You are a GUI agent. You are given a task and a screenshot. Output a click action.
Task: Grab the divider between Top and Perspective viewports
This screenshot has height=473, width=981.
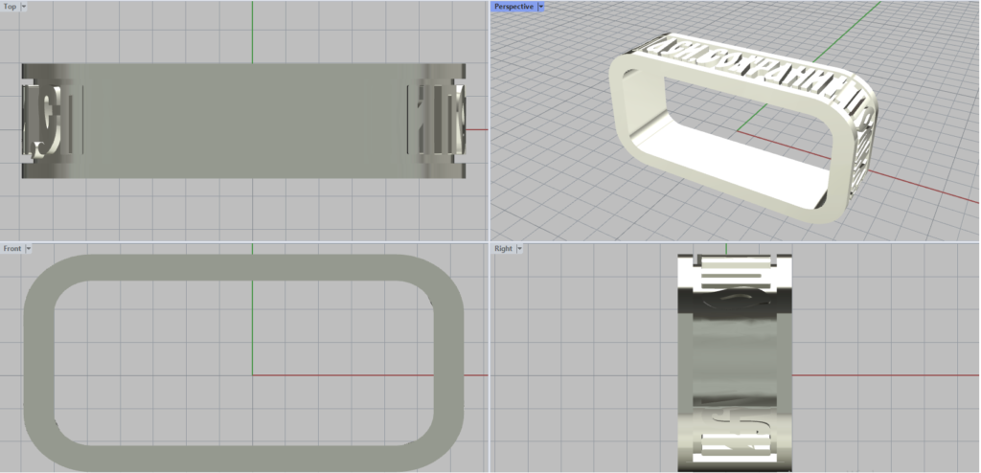489,120
